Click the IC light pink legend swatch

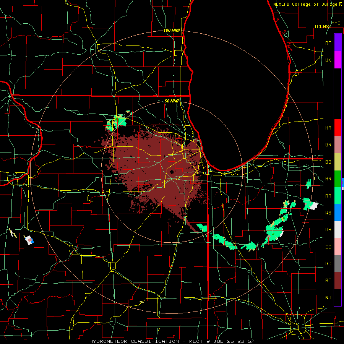338,247
